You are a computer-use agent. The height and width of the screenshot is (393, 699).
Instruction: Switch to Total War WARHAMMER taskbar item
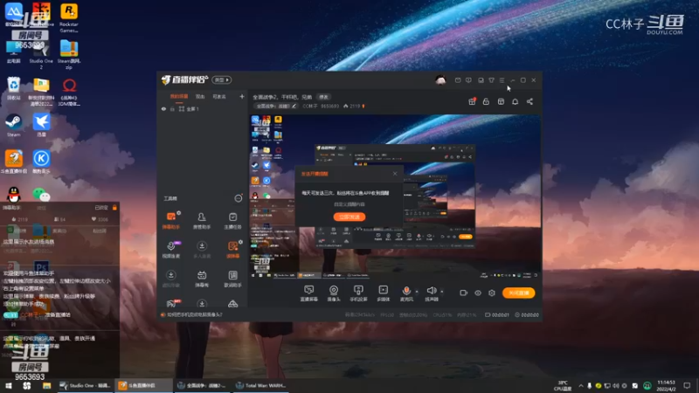[262, 385]
